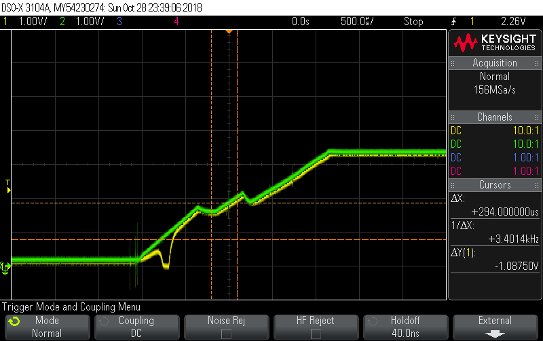
Task: Click the Keysight Technologies logo
Action: pyautogui.click(x=495, y=43)
